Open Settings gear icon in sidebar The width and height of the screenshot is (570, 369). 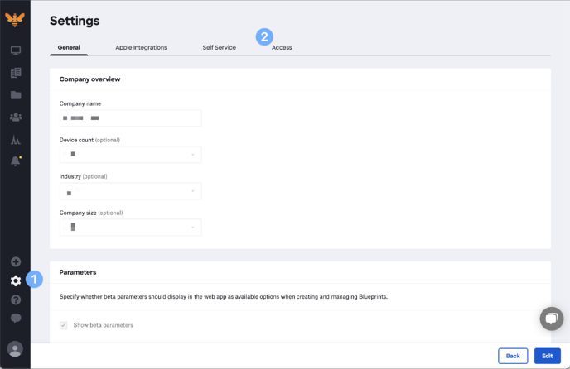[x=16, y=280]
